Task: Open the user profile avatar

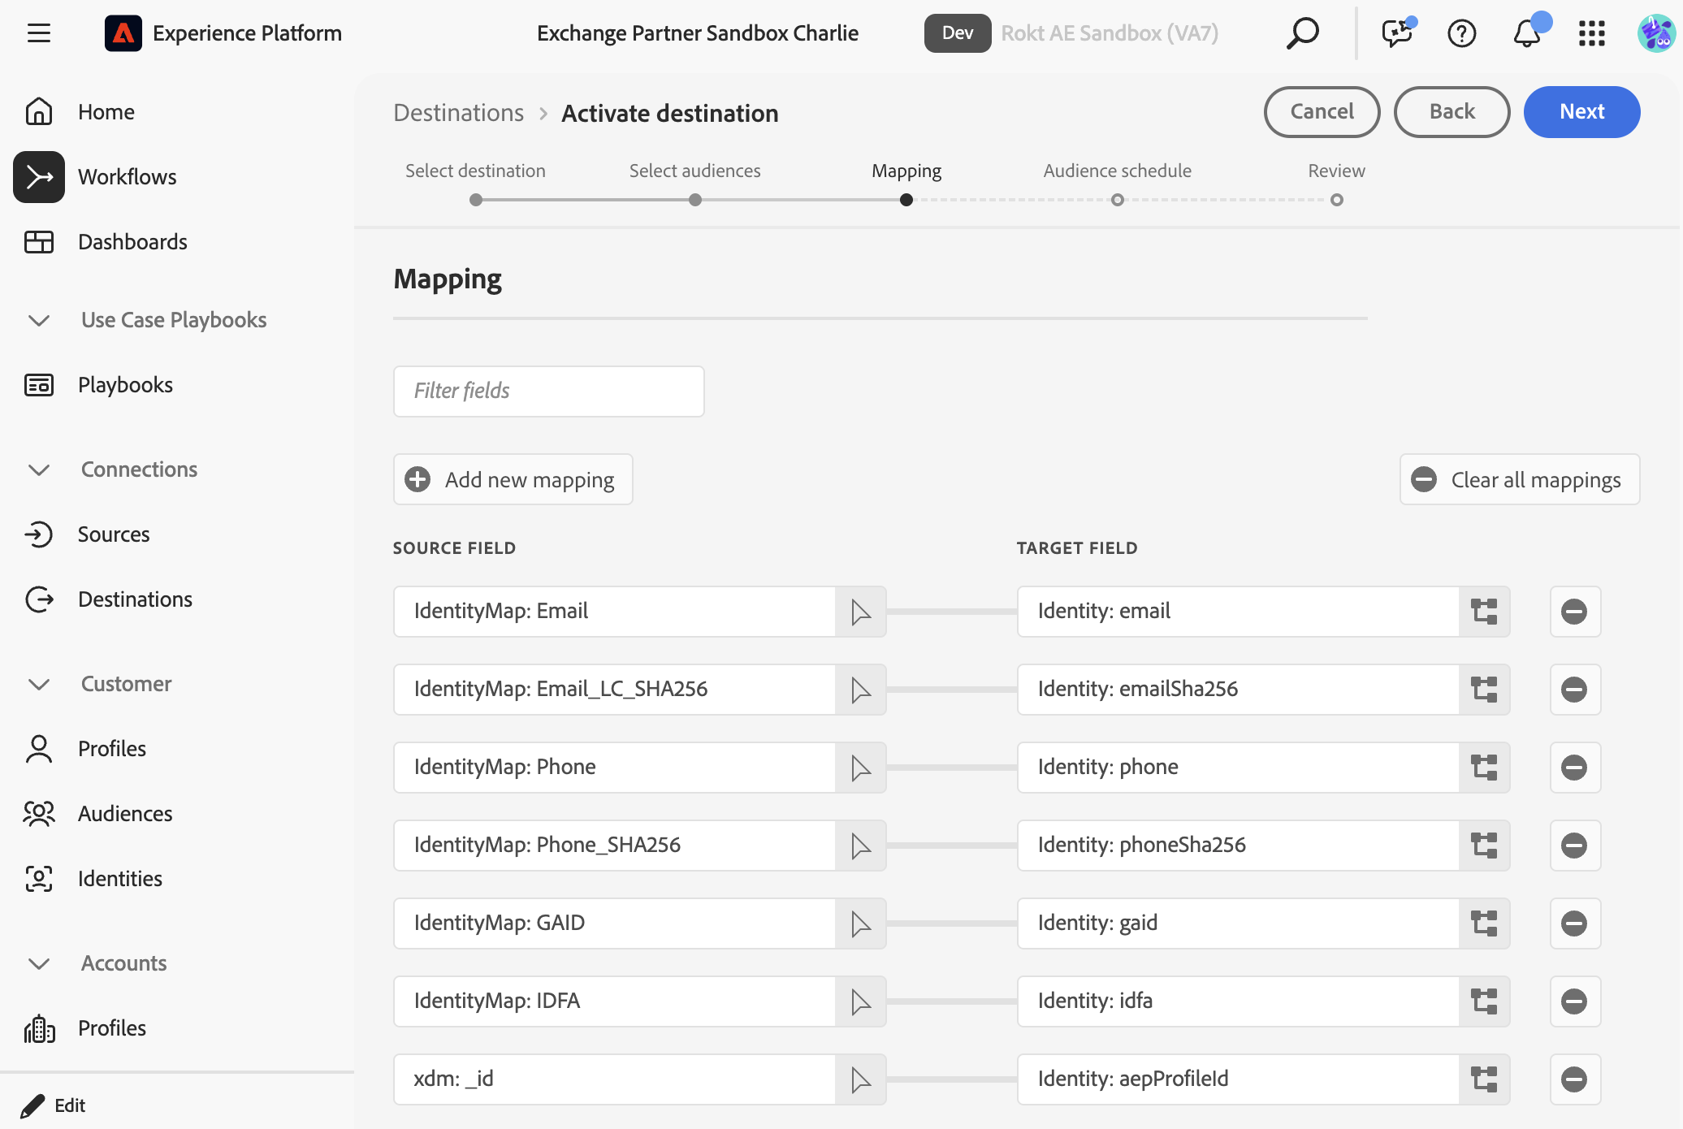Action: 1656,33
